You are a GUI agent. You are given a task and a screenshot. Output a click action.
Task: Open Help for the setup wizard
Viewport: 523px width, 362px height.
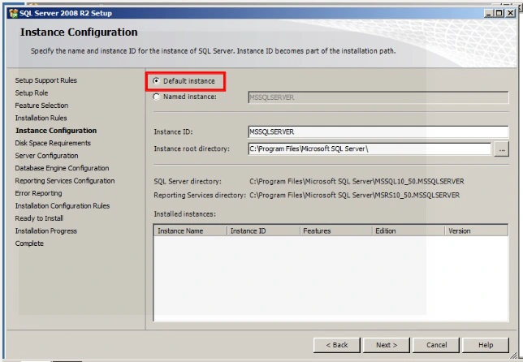tap(486, 345)
